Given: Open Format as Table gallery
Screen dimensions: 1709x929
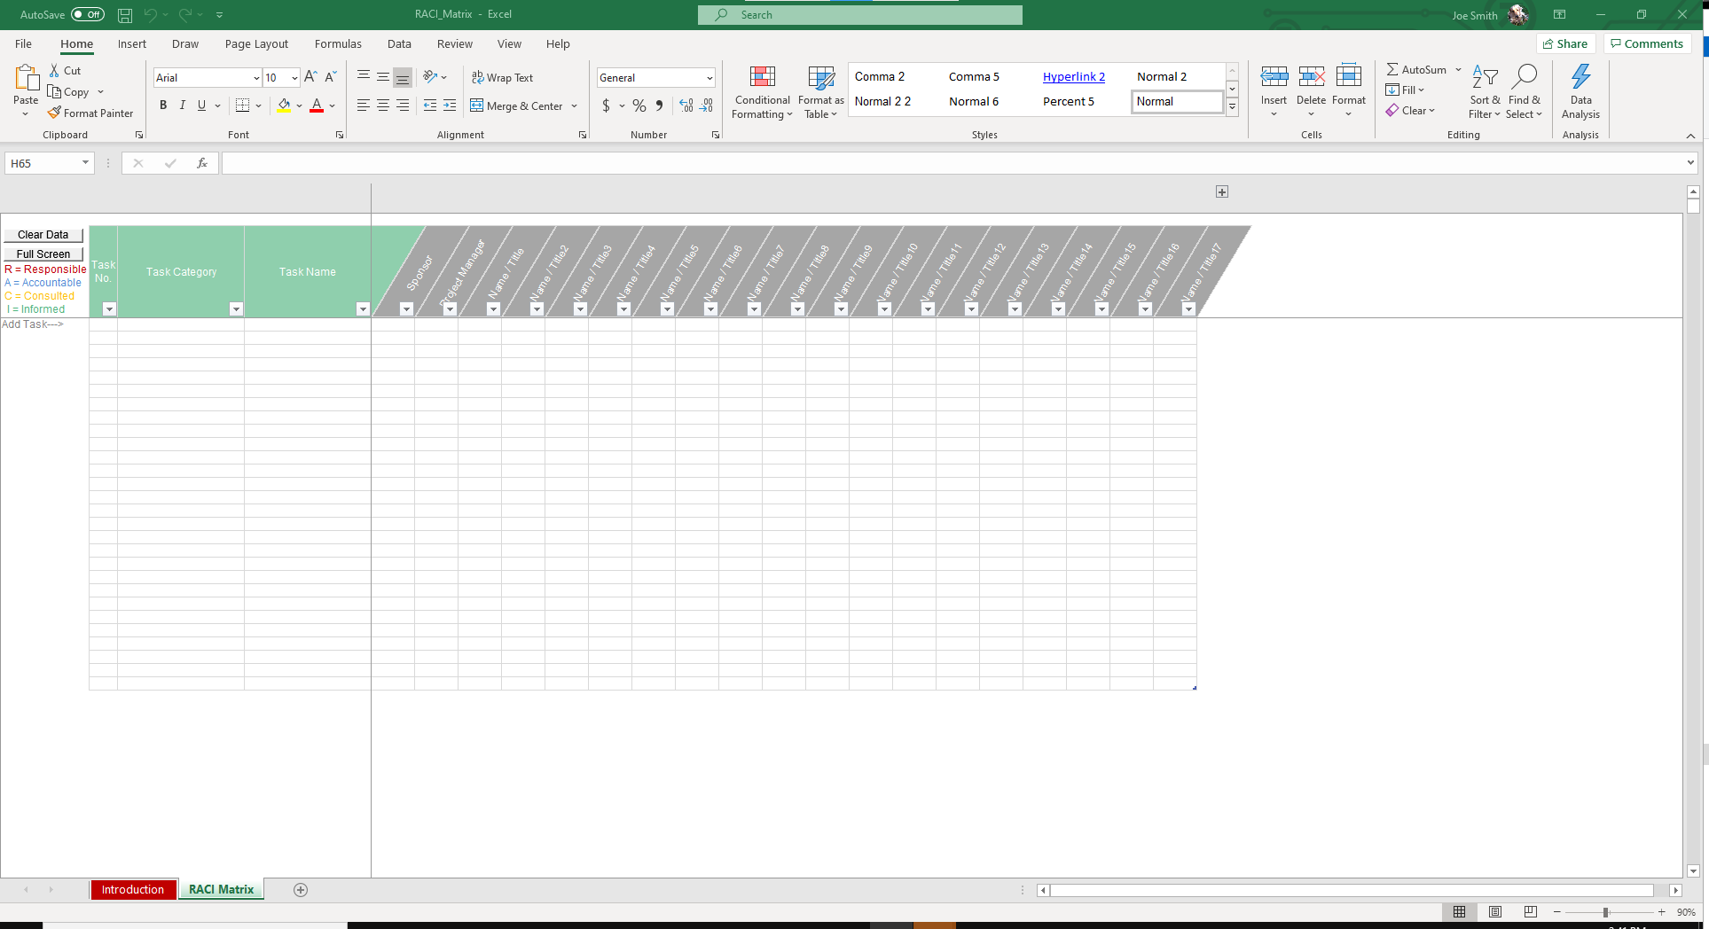Looking at the screenshot, I should tap(821, 92).
